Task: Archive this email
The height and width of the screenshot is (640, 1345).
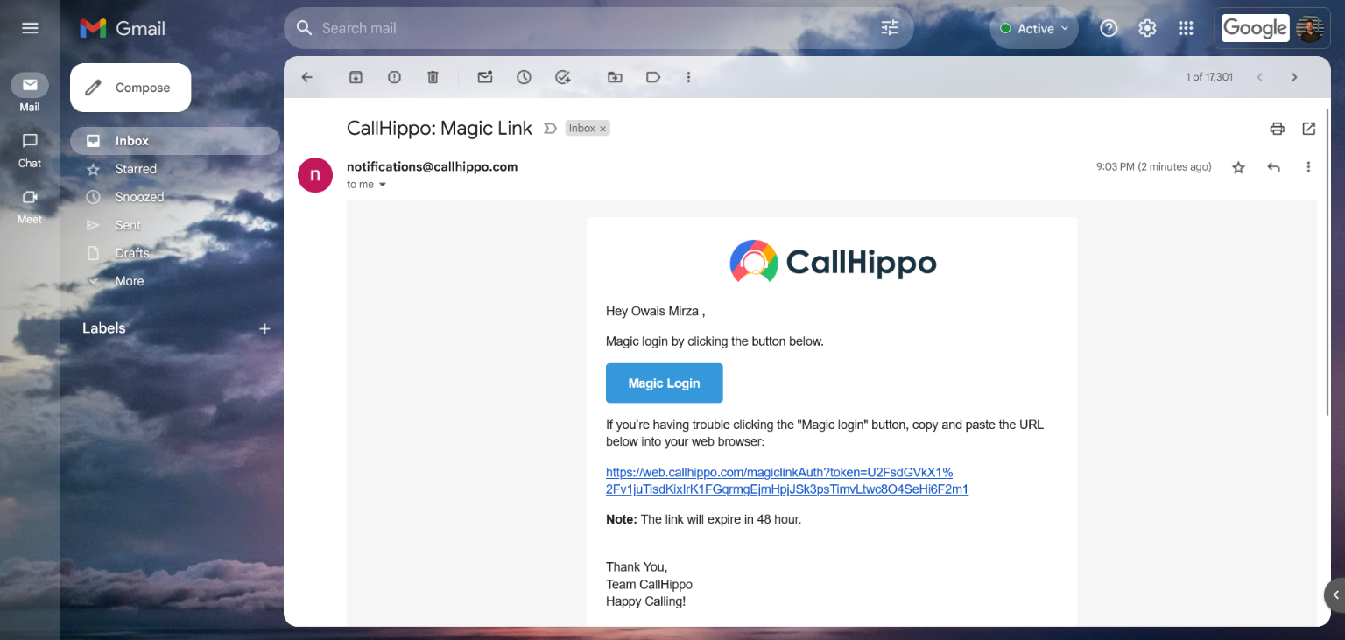Action: click(356, 77)
